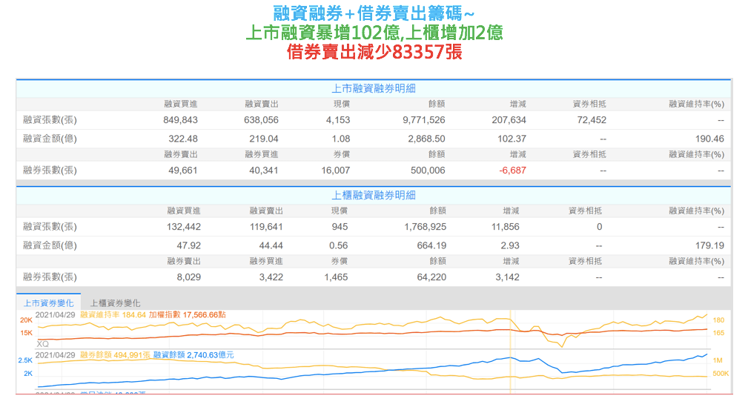Open the 上櫃資券變化 tab
Screen dimensions: 748x413
pos(115,303)
